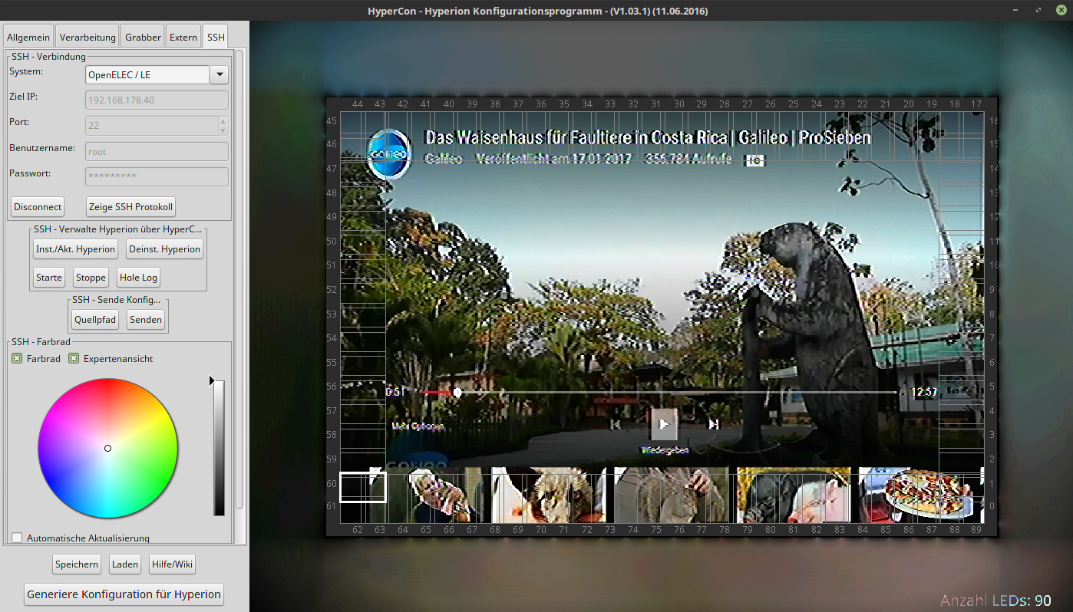This screenshot has height=612, width=1073.
Task: Click the Benutzername field
Action: coord(157,151)
